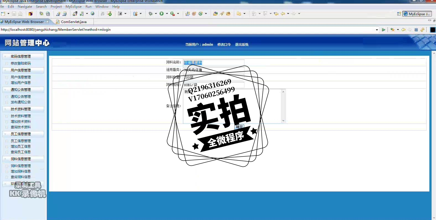This screenshot has width=436, height=220.
Task: Open dropdown next to Back navigation arrow
Action: [288, 14]
